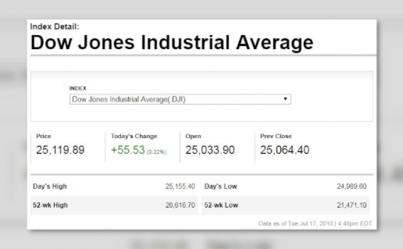Click the Day's High label
Viewport: 403px width, 249px height.
(49, 186)
